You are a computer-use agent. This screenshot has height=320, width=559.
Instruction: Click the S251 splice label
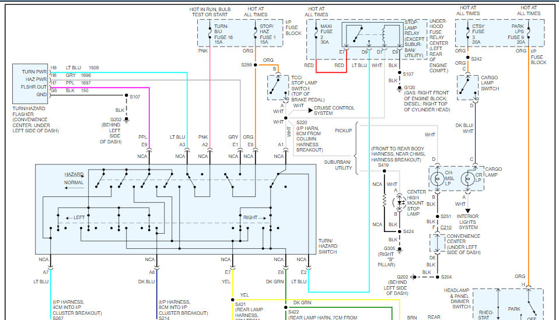(446, 216)
